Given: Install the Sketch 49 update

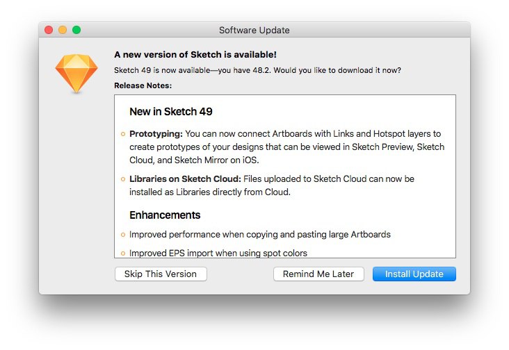Looking at the screenshot, I should coord(414,274).
